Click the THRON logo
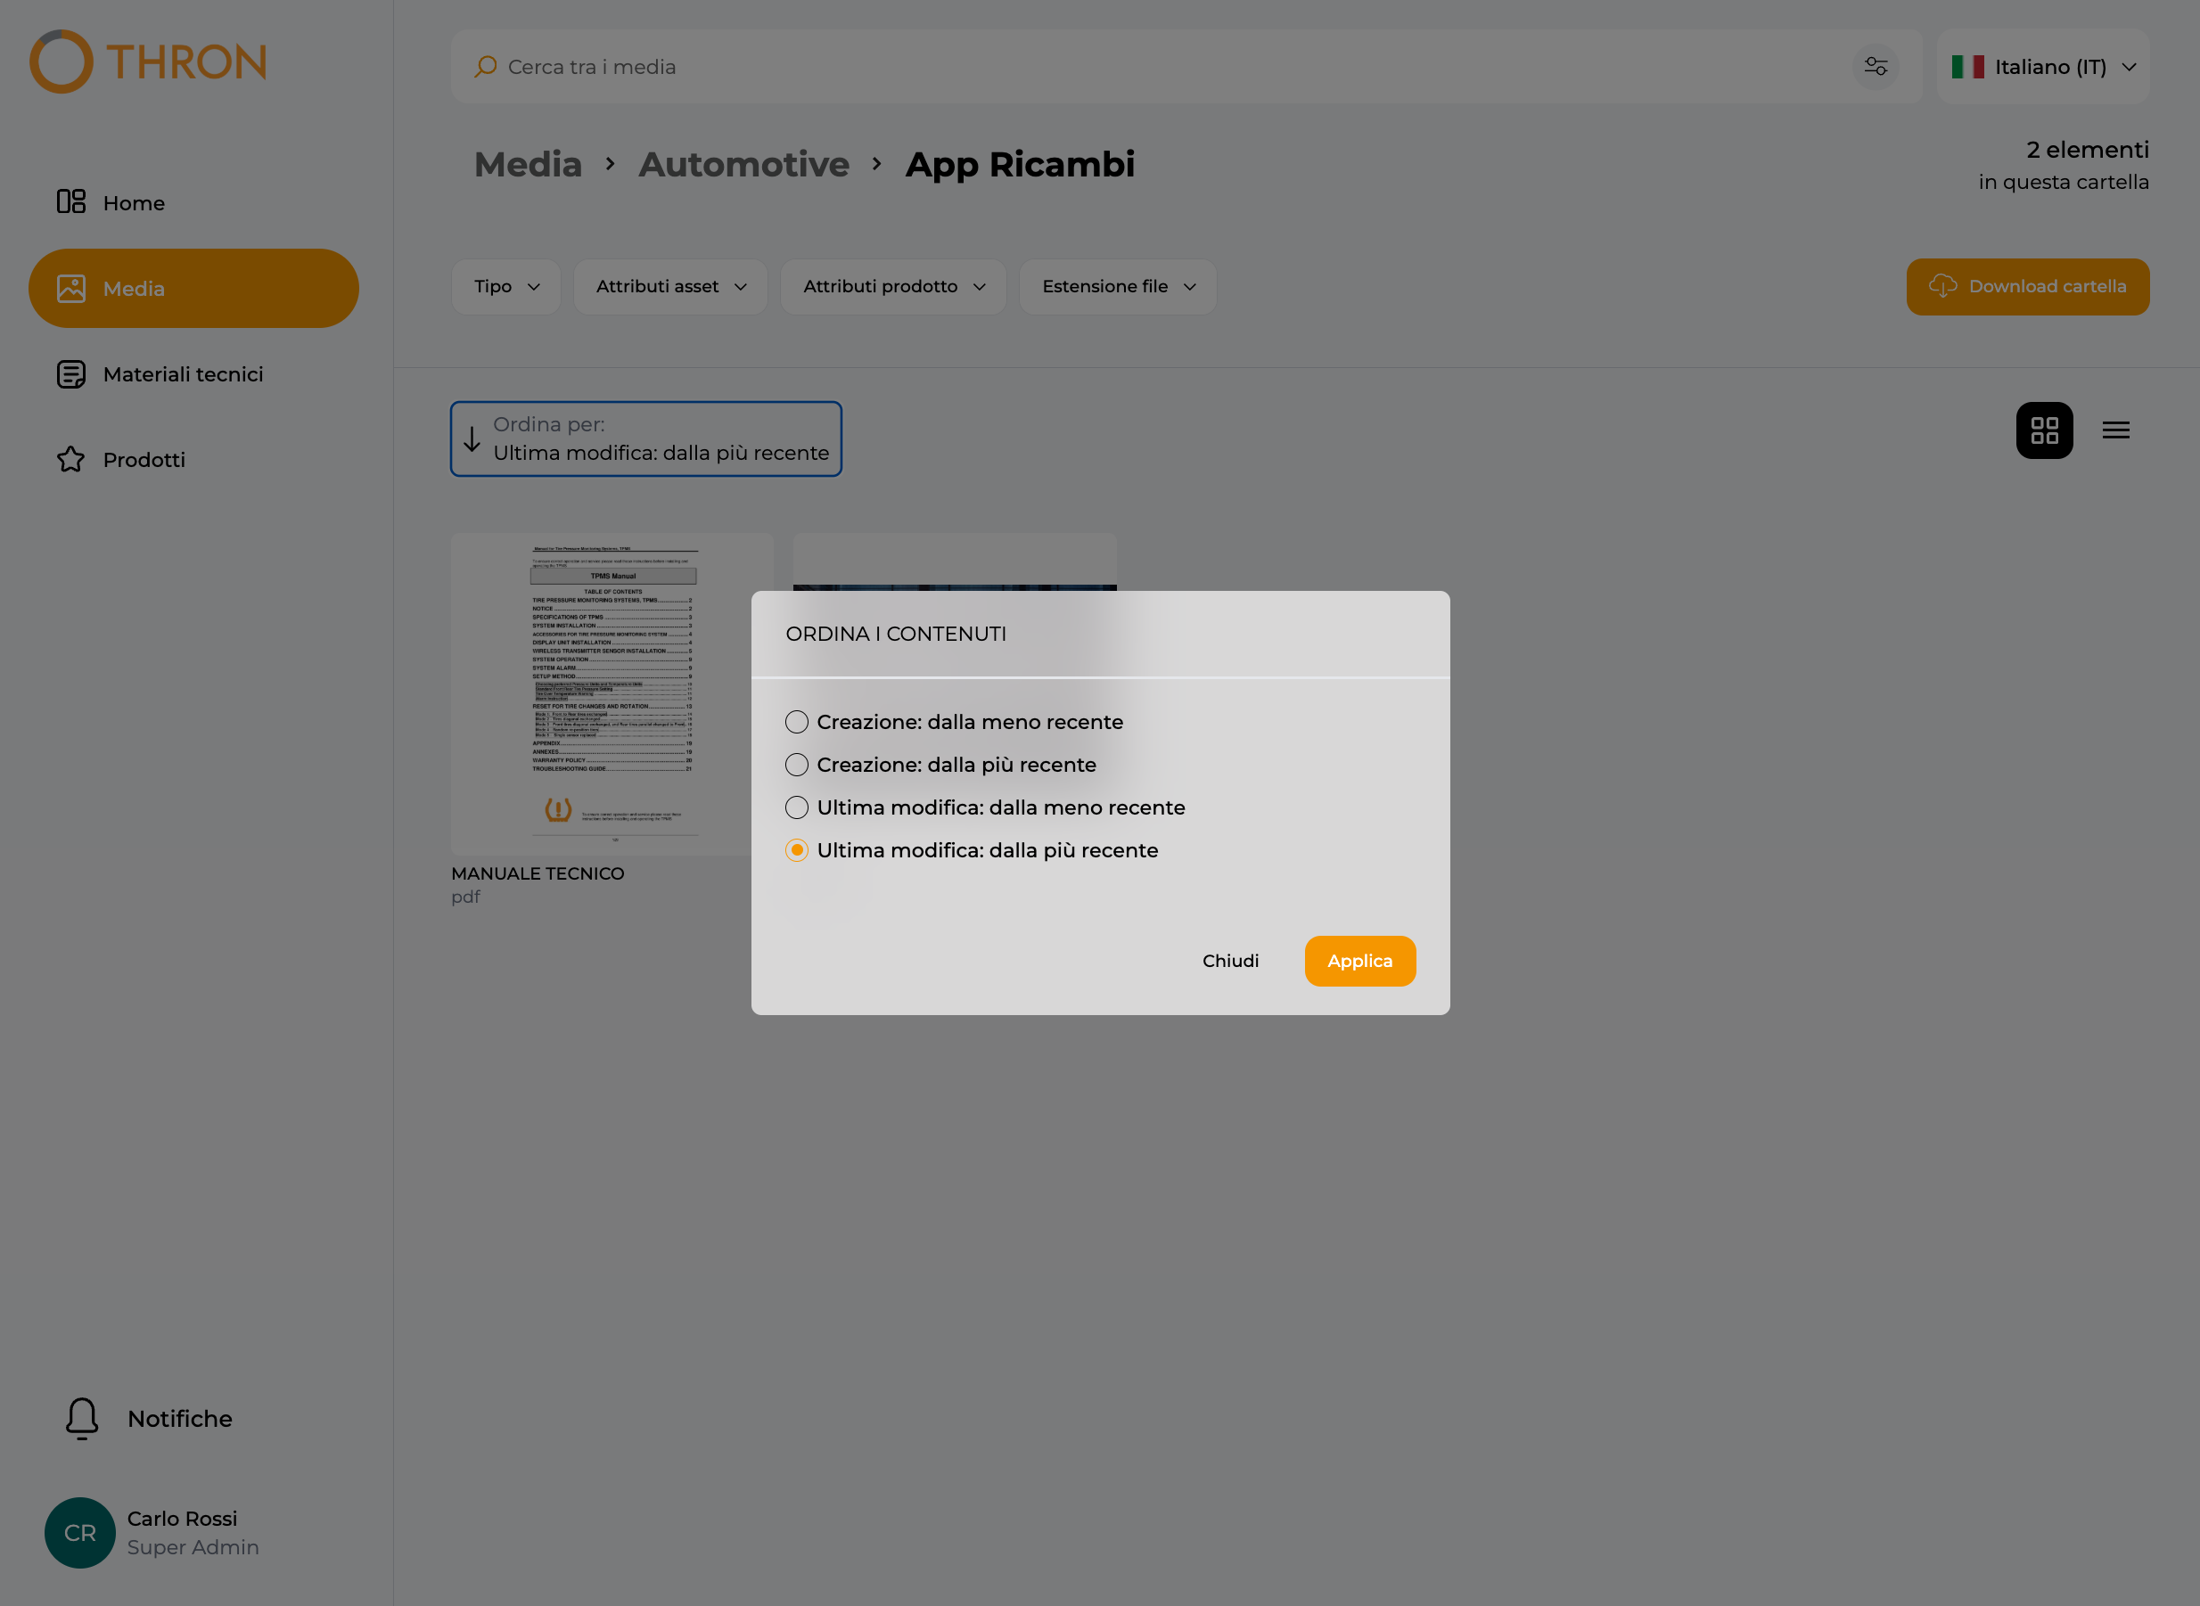This screenshot has height=1606, width=2200. [x=148, y=62]
